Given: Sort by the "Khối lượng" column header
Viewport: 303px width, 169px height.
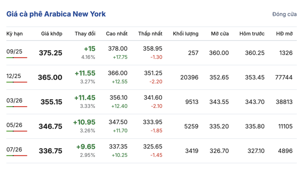Looking at the screenshot, I should (x=186, y=34).
